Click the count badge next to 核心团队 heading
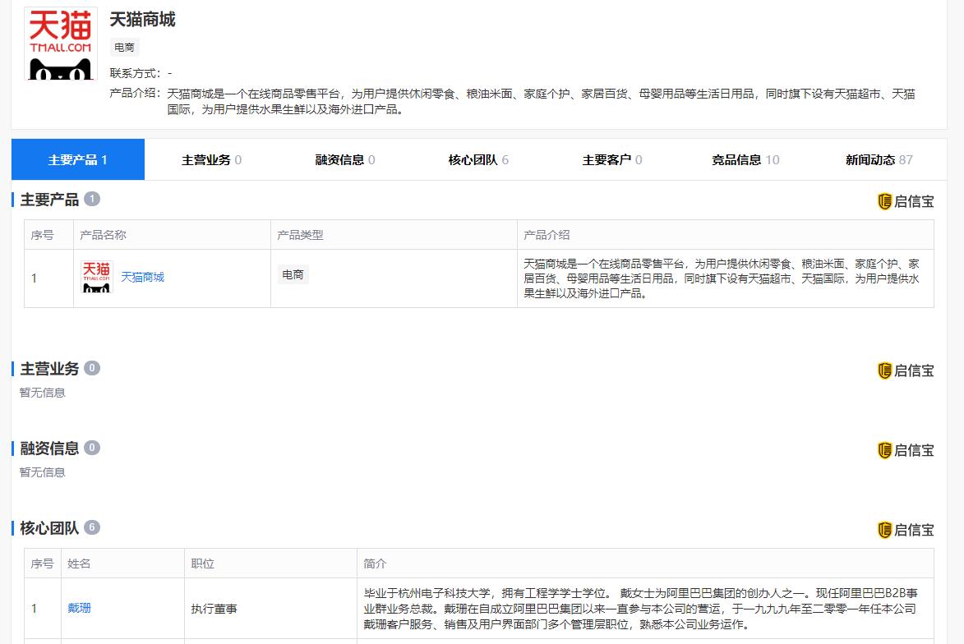The height and width of the screenshot is (644, 964). 92,527
